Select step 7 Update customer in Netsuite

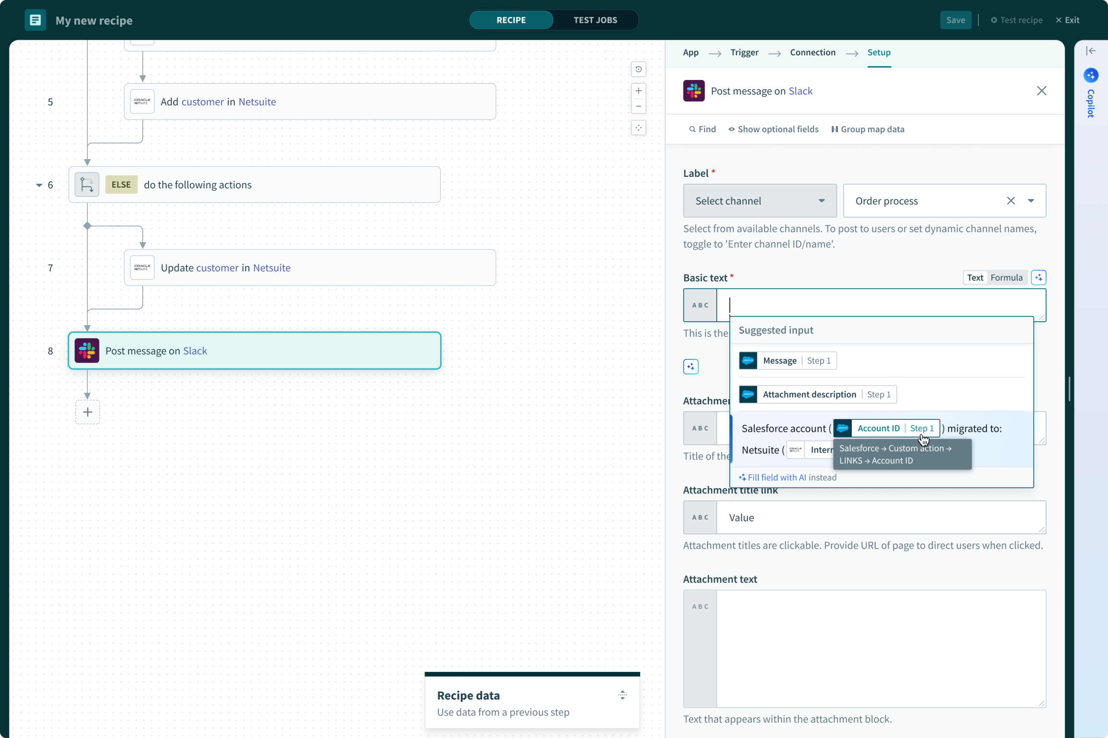[x=310, y=267]
